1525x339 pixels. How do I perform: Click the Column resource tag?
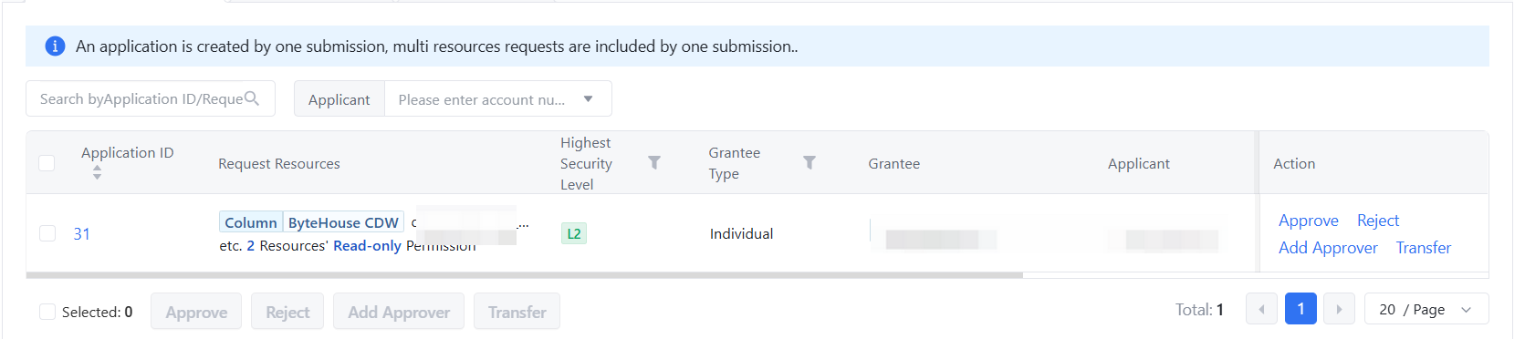point(251,222)
